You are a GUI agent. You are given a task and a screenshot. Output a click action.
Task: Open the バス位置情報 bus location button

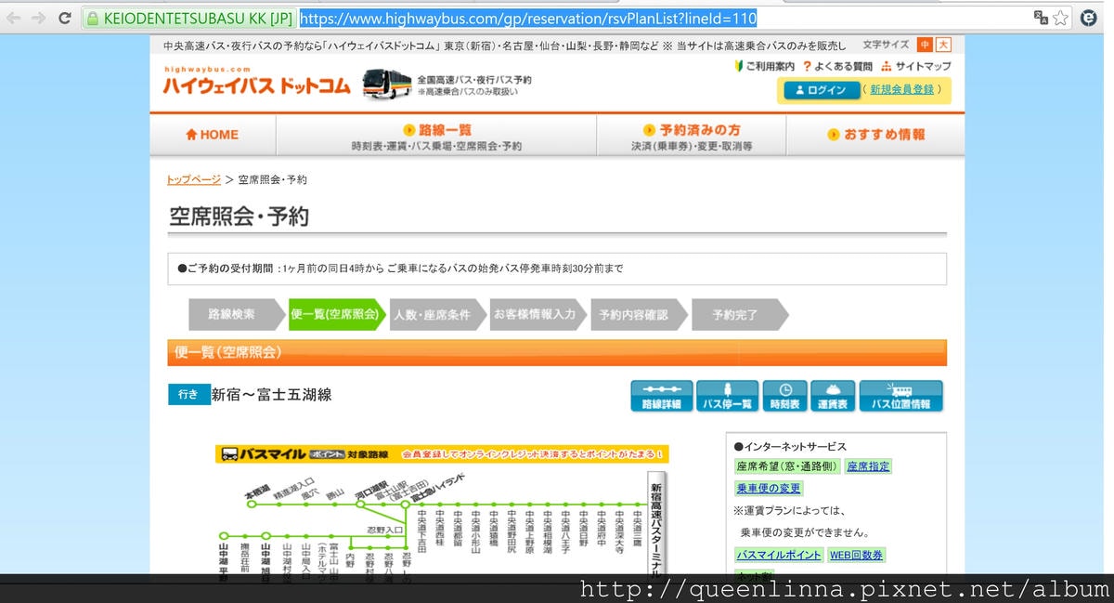[900, 396]
